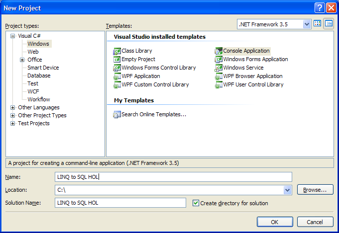
Task: Select the Empty Project template icon
Action: [117, 59]
